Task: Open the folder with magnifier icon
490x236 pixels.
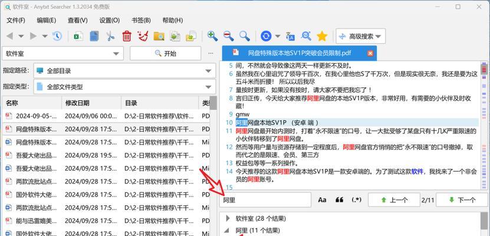Action: (x=159, y=36)
